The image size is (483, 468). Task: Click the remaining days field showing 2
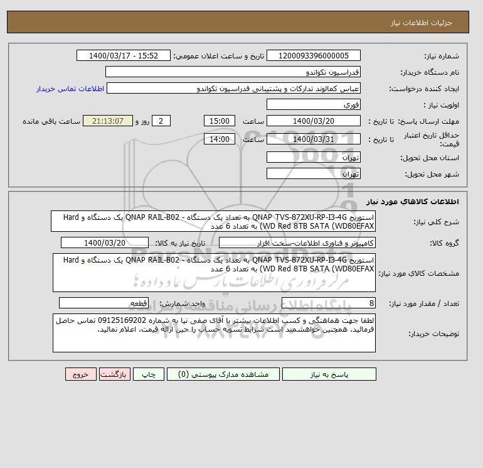click(x=161, y=121)
